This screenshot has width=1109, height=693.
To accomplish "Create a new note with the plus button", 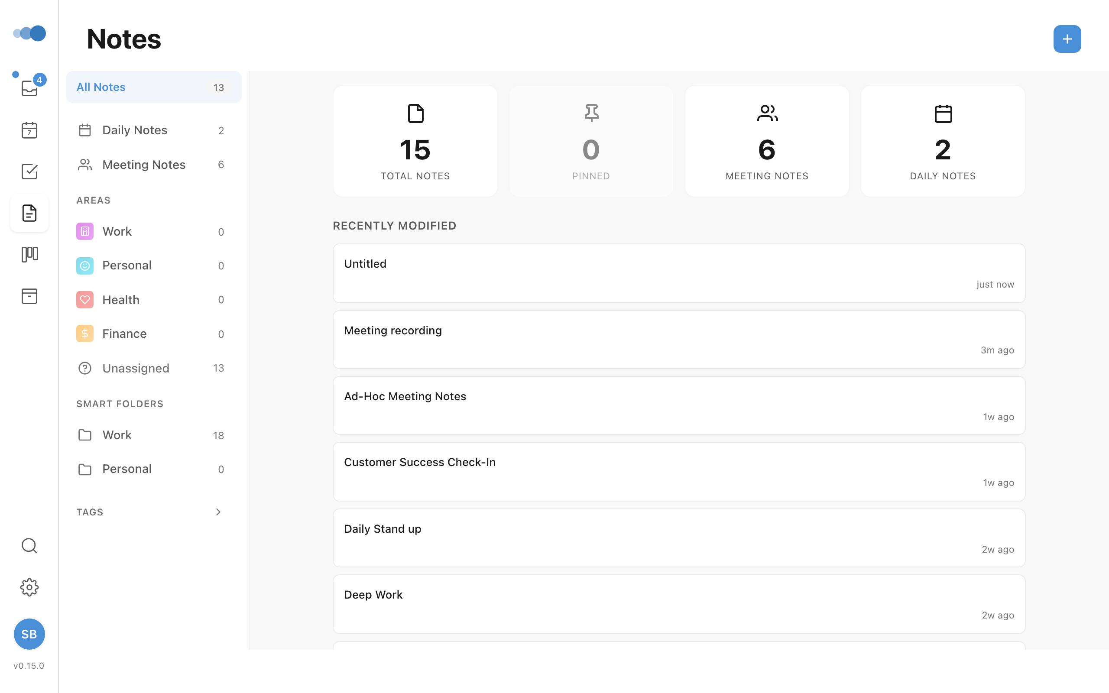I will pyautogui.click(x=1067, y=39).
